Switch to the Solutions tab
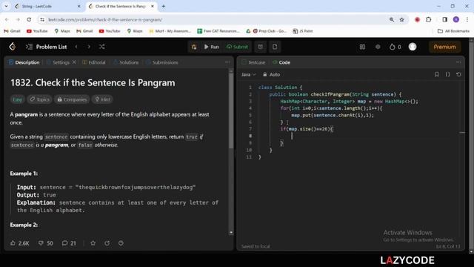 (126, 62)
